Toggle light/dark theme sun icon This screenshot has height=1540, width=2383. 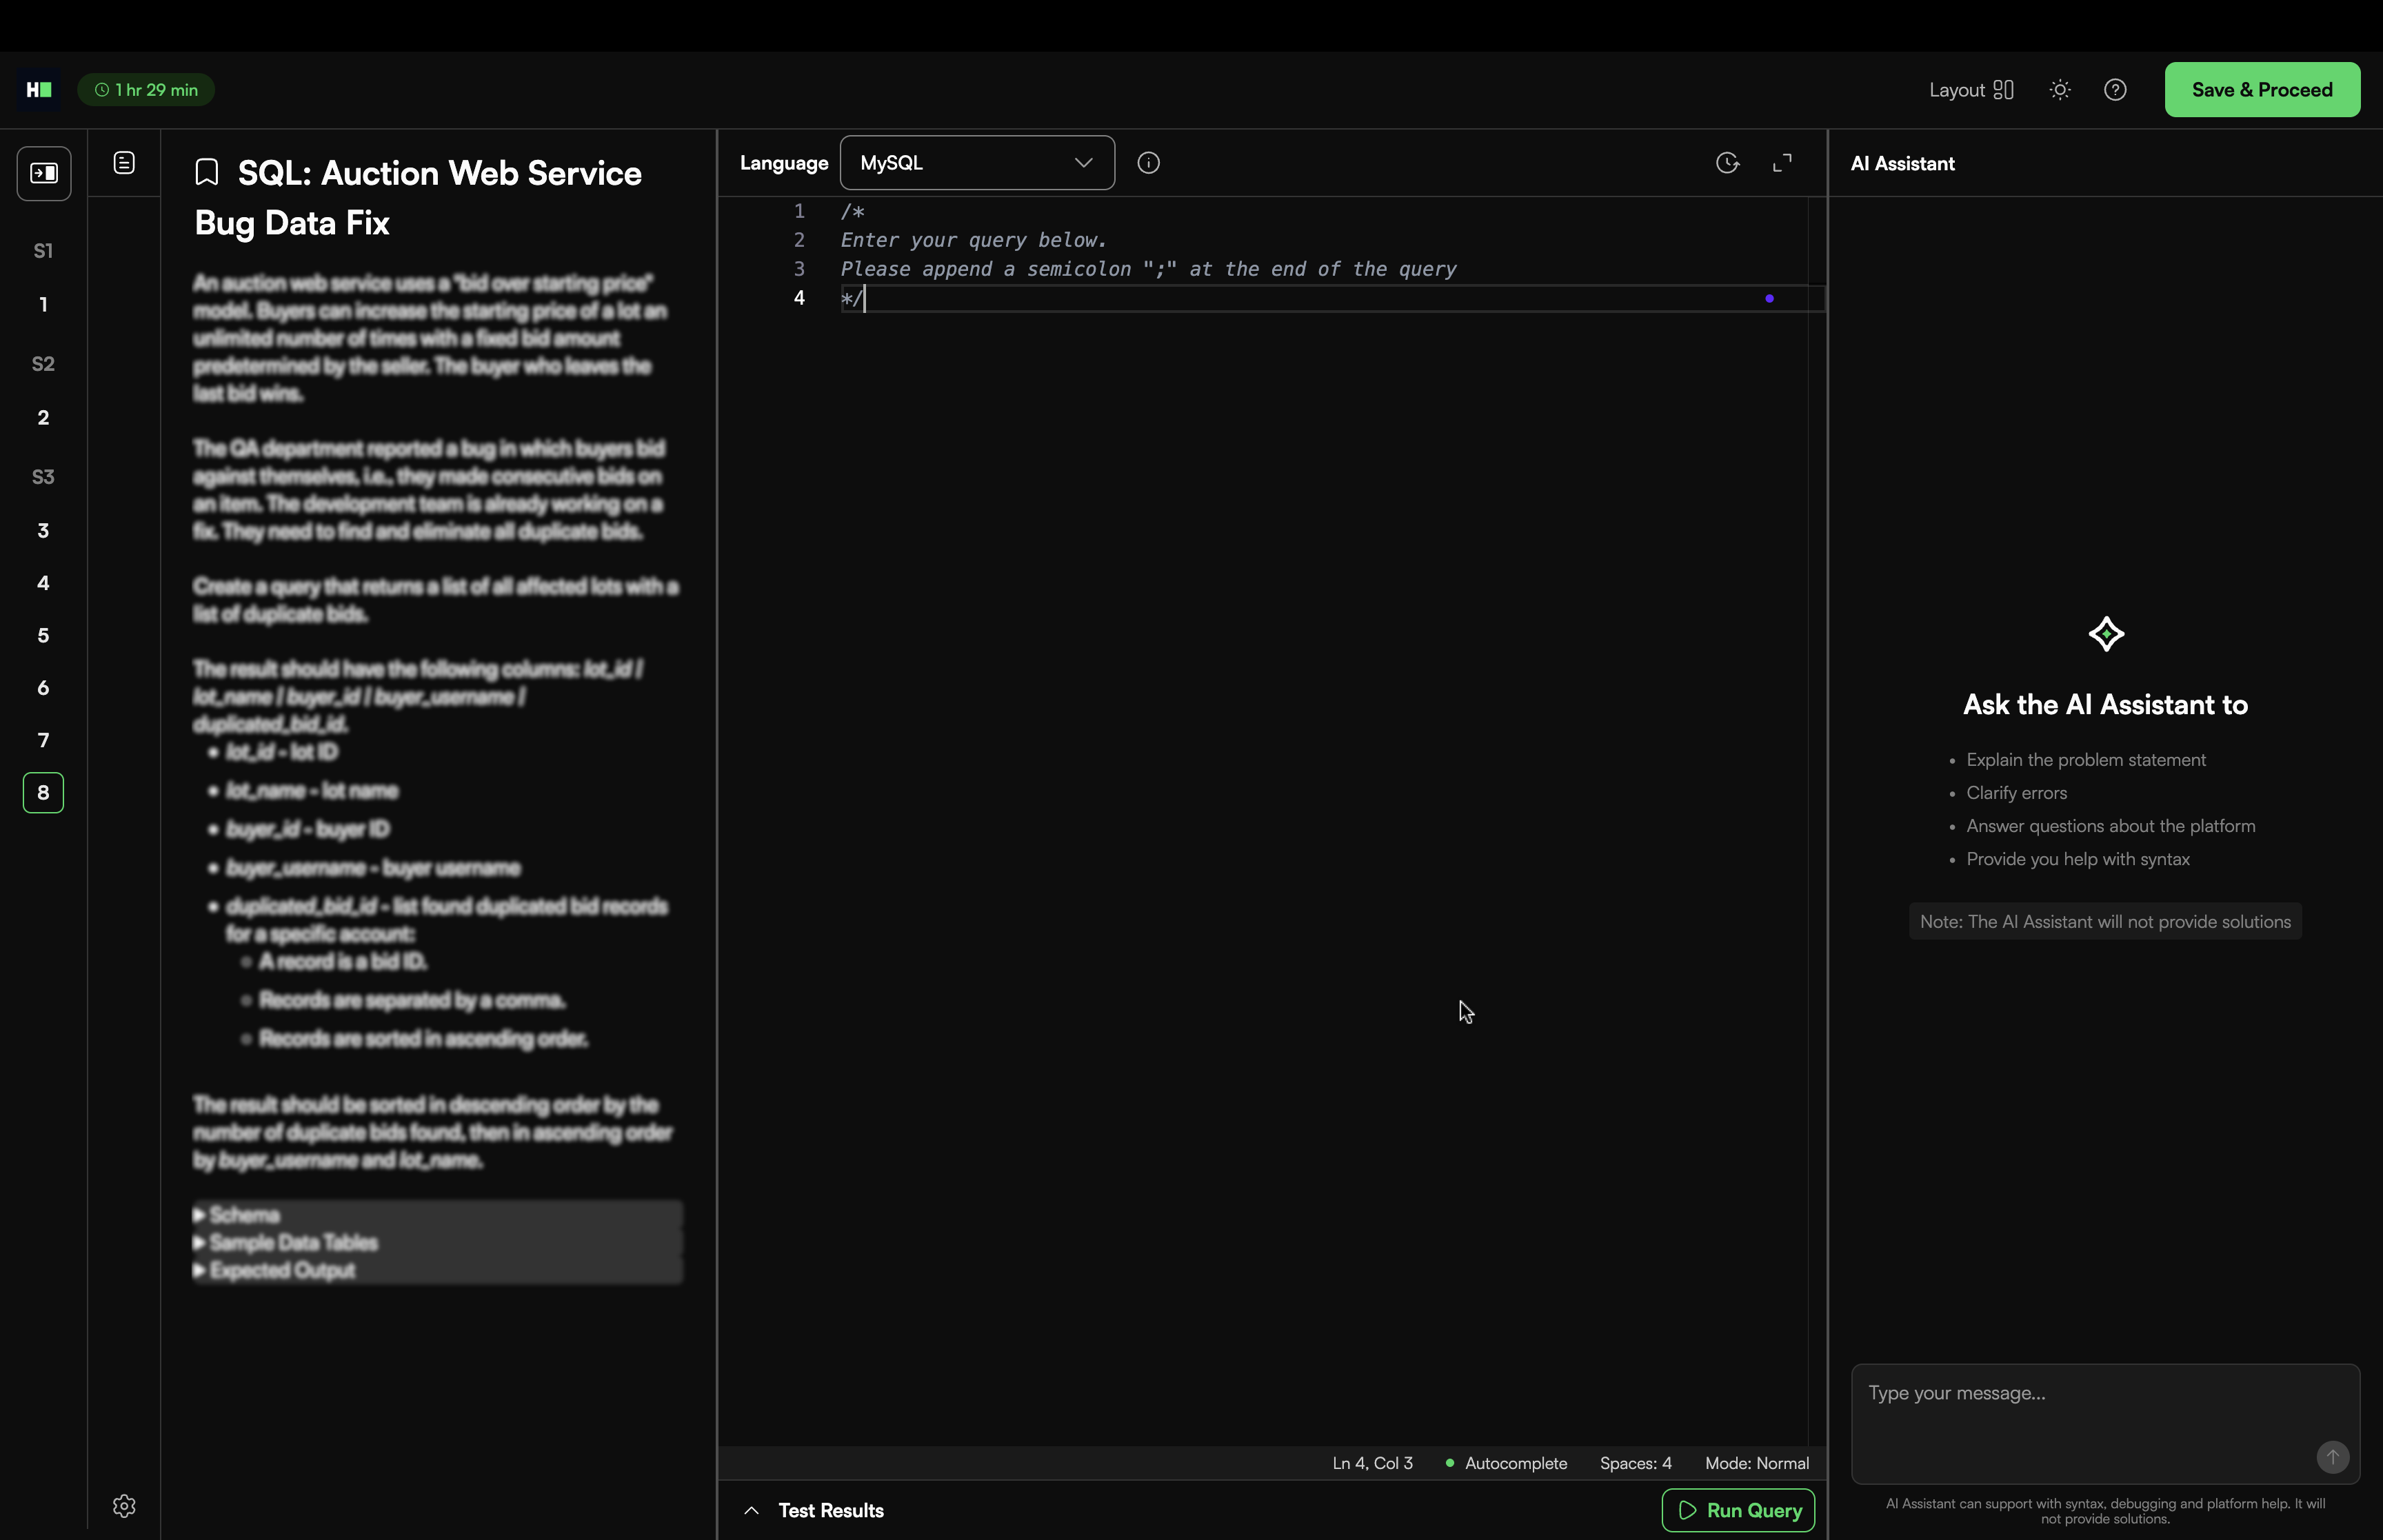[2060, 90]
